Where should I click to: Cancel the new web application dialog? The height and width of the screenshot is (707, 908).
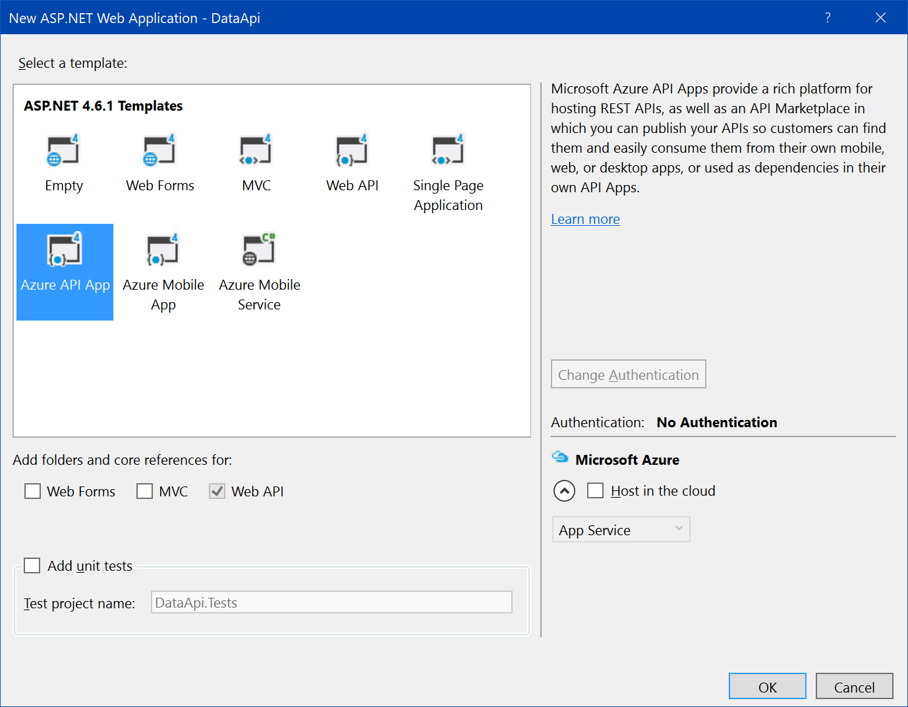pyautogui.click(x=854, y=687)
